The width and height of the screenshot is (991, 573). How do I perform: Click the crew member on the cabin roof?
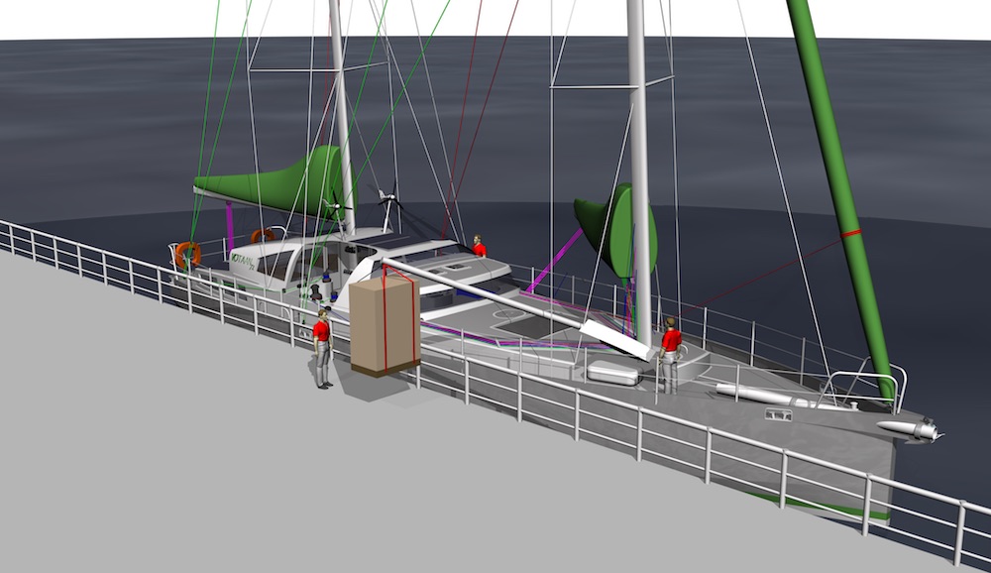point(479,246)
